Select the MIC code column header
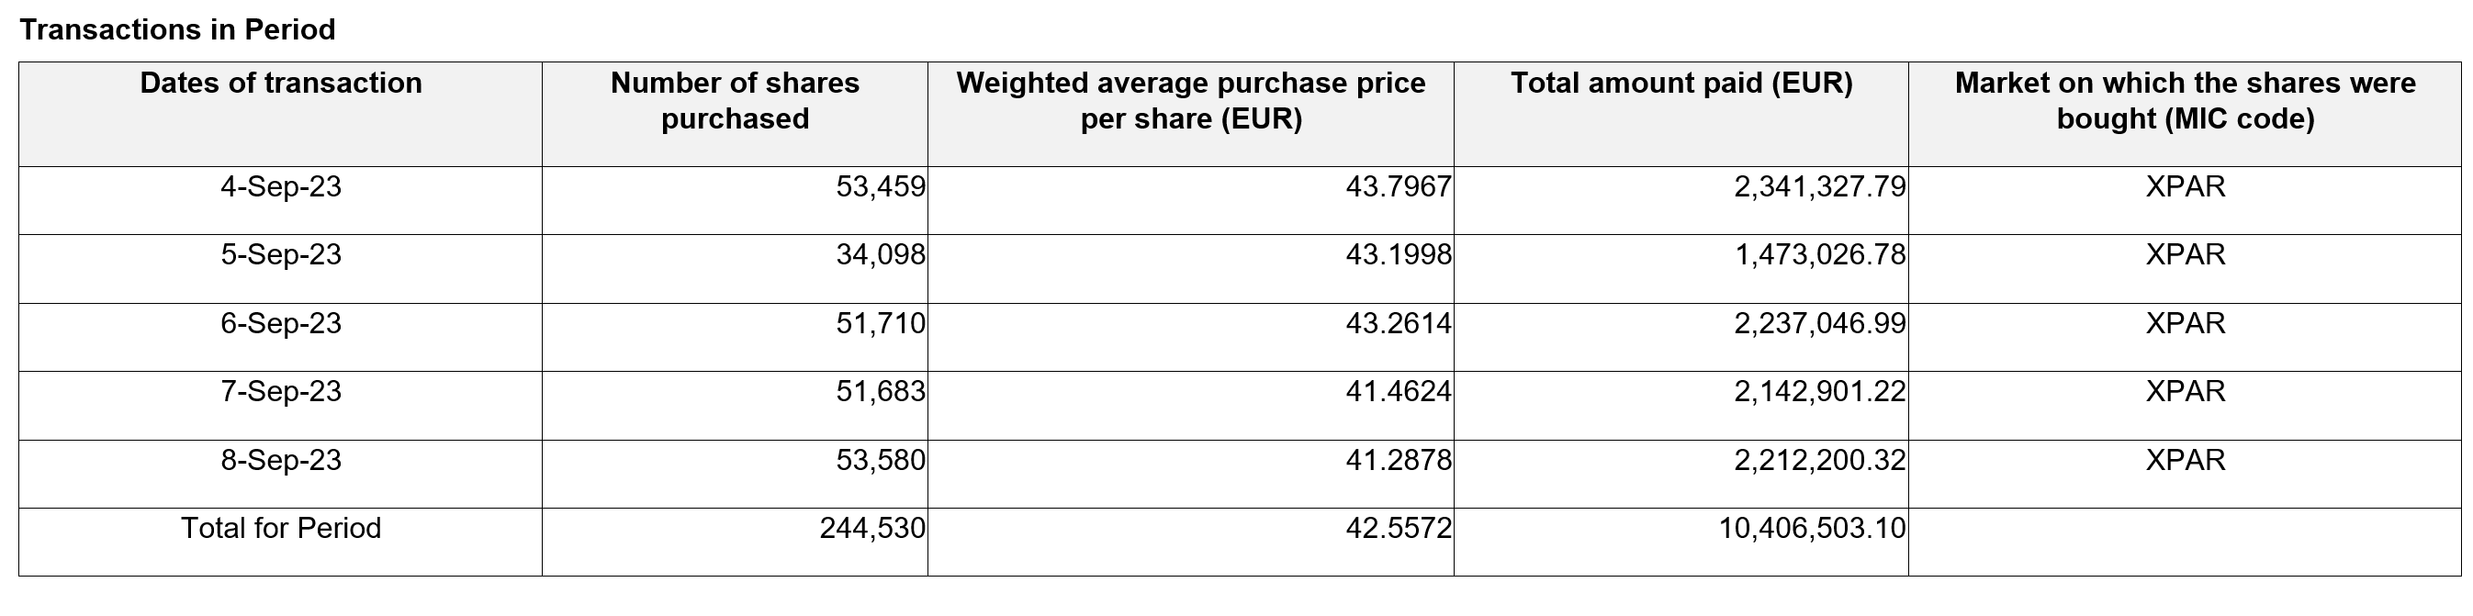2473x616 pixels. 2185,101
